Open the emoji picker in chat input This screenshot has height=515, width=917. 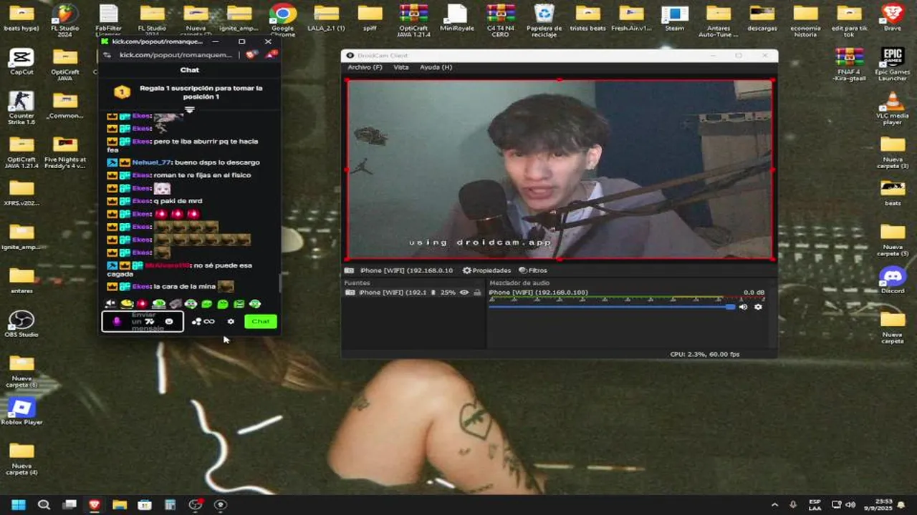(169, 321)
